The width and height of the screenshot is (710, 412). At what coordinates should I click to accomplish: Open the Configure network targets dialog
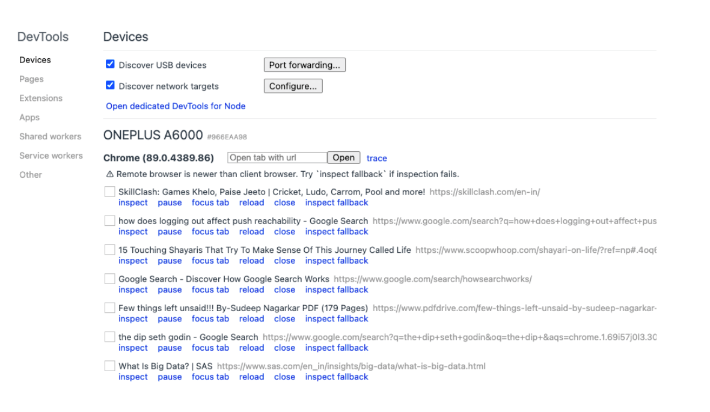click(293, 86)
